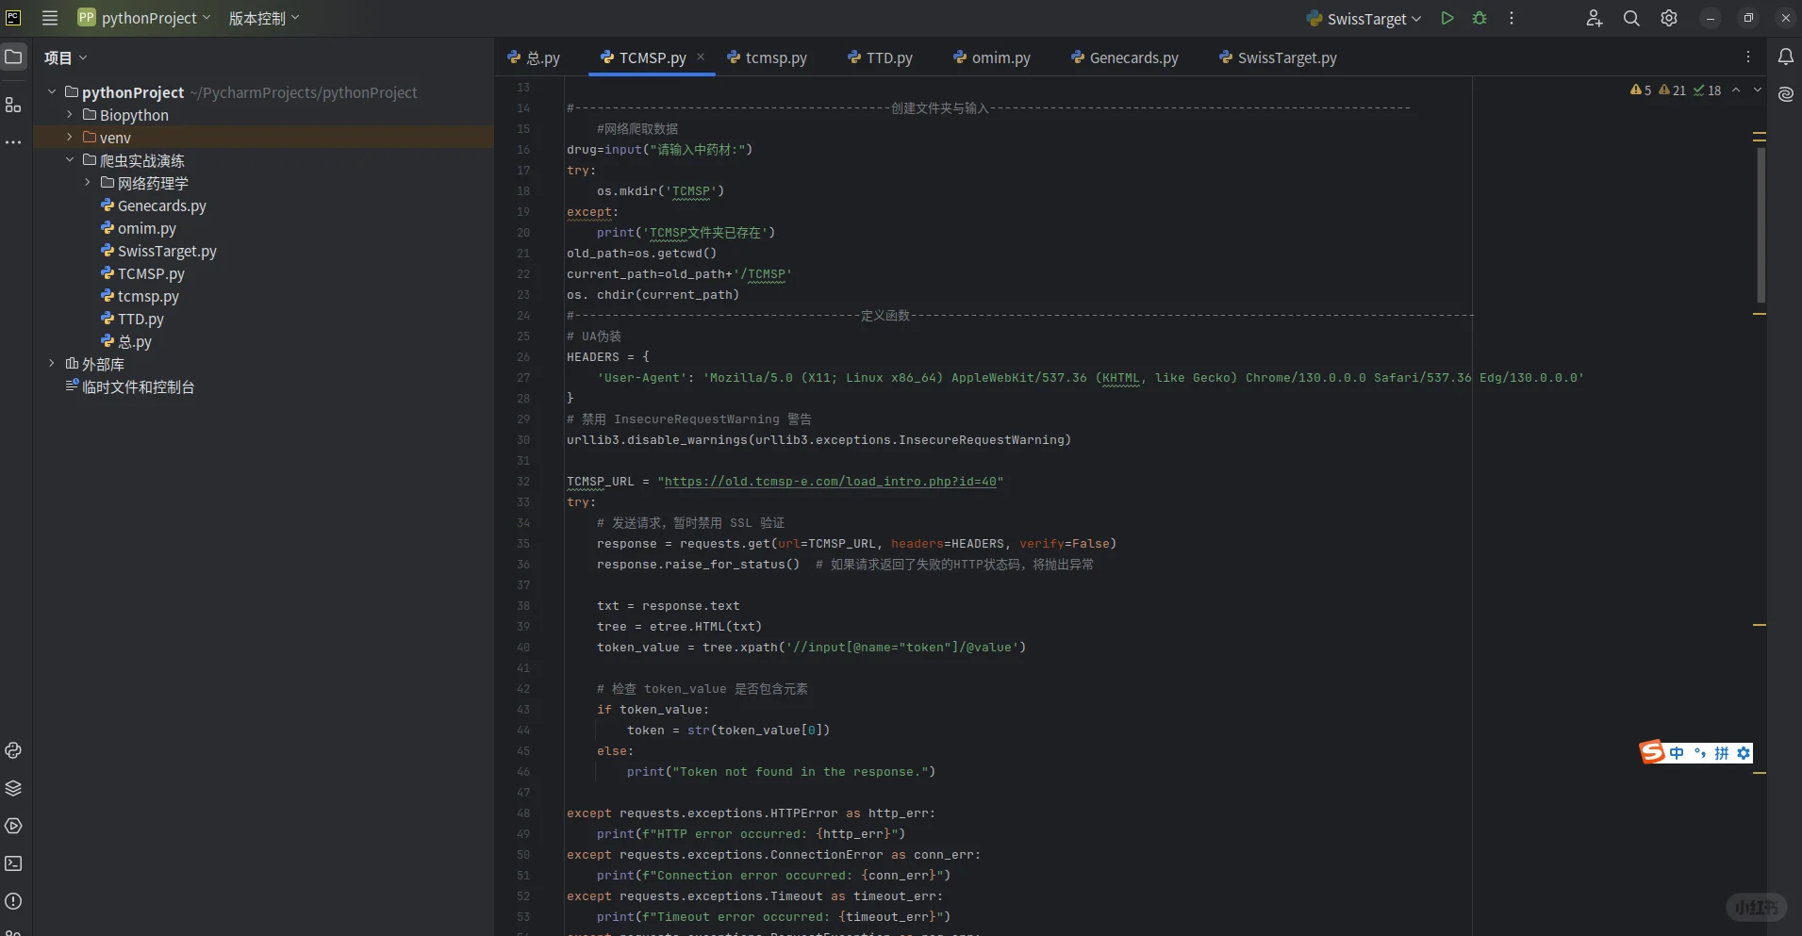Collapse the 爬虫实战演练 folder
This screenshot has width=1802, height=936.
tap(70, 160)
